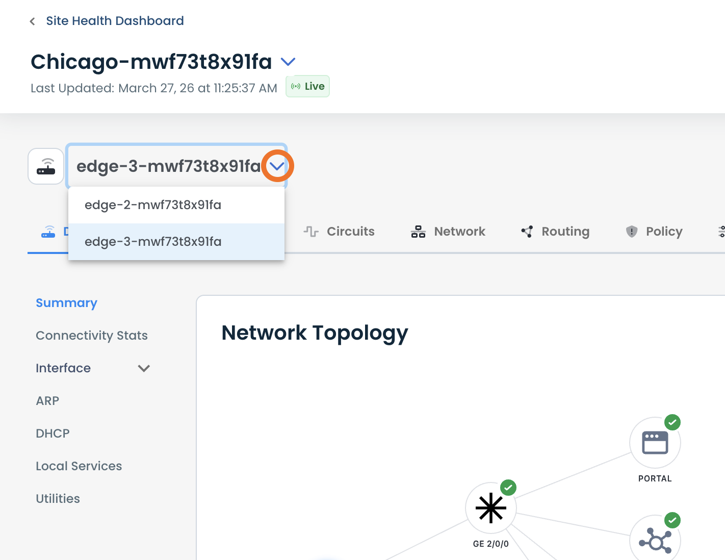
Task: Select the GE 2/0/0 interface node
Action: (491, 508)
